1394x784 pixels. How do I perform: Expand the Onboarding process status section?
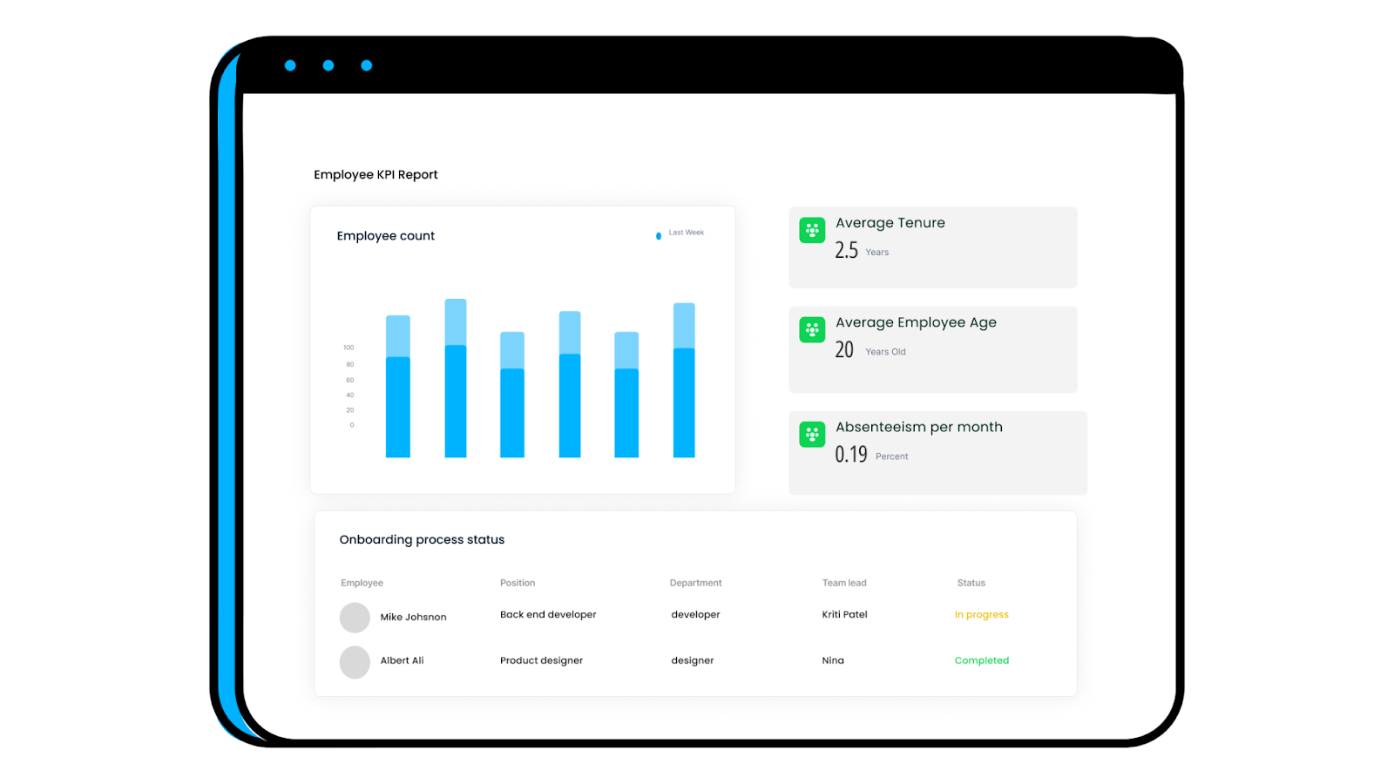[695, 604]
